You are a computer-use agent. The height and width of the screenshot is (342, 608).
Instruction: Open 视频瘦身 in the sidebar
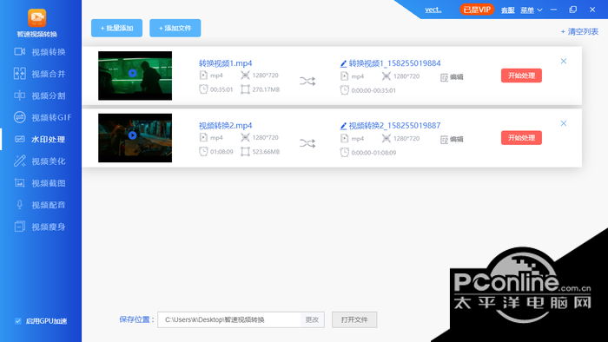[40, 227]
